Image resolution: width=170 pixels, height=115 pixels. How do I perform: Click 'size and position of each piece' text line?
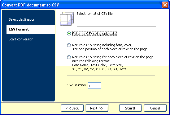(110, 49)
